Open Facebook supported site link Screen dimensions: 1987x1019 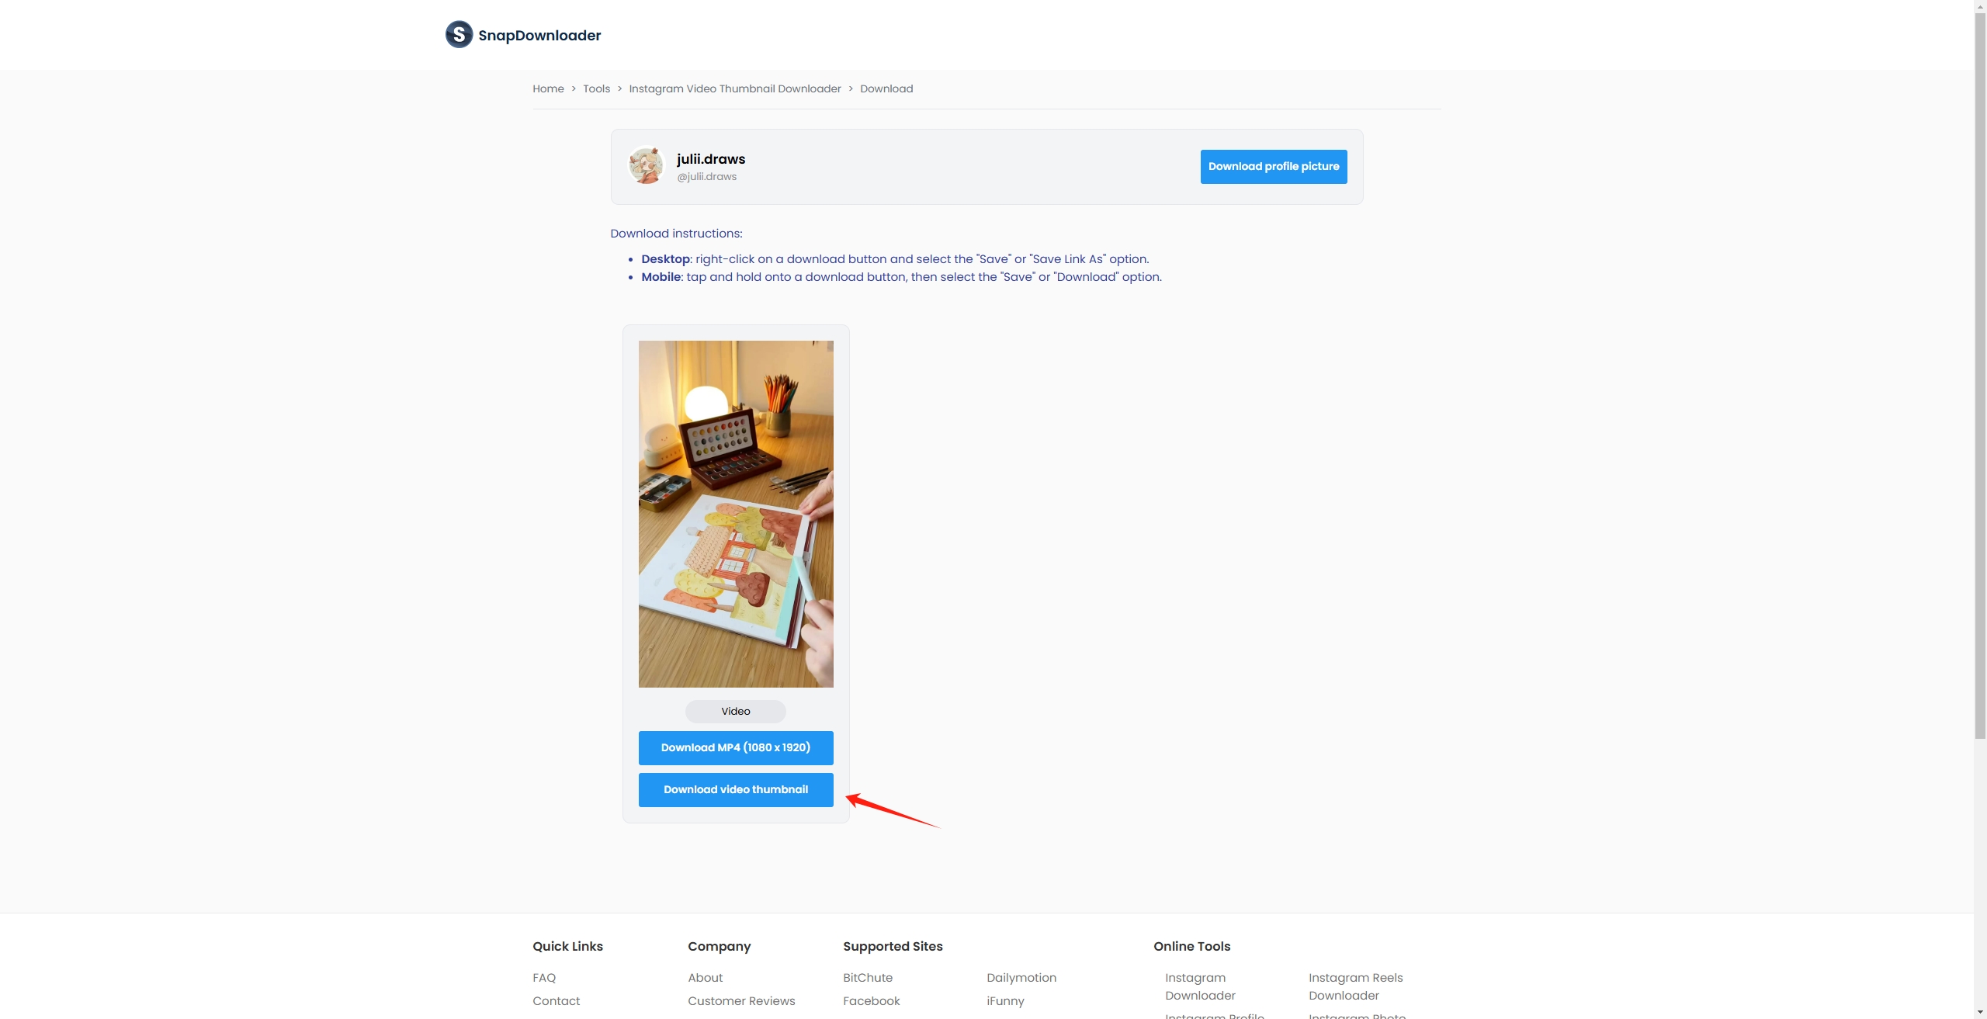[x=872, y=1001]
